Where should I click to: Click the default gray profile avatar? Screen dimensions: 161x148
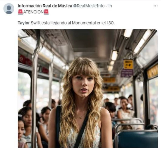[9, 9]
